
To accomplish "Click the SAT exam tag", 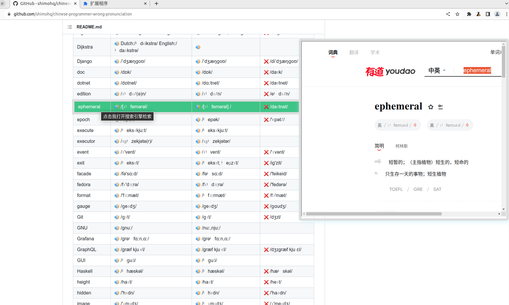I will (x=437, y=189).
